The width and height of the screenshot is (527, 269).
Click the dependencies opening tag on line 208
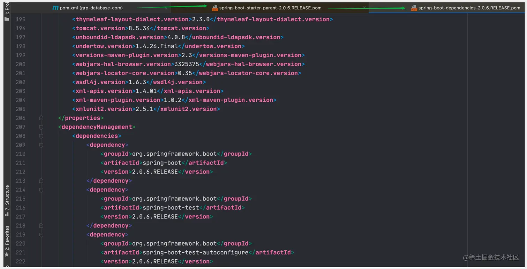pos(97,136)
